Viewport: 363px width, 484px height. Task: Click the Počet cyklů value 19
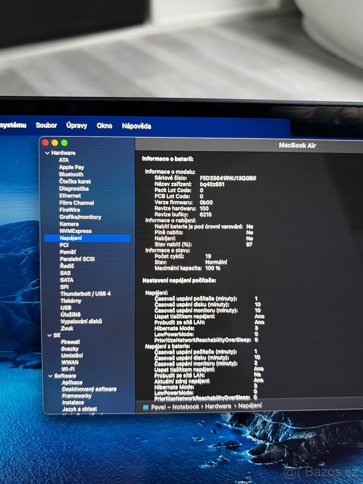coord(208,256)
